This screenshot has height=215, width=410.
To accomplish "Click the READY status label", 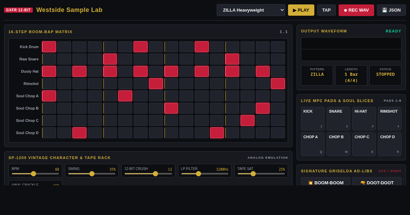I will tap(394, 31).
